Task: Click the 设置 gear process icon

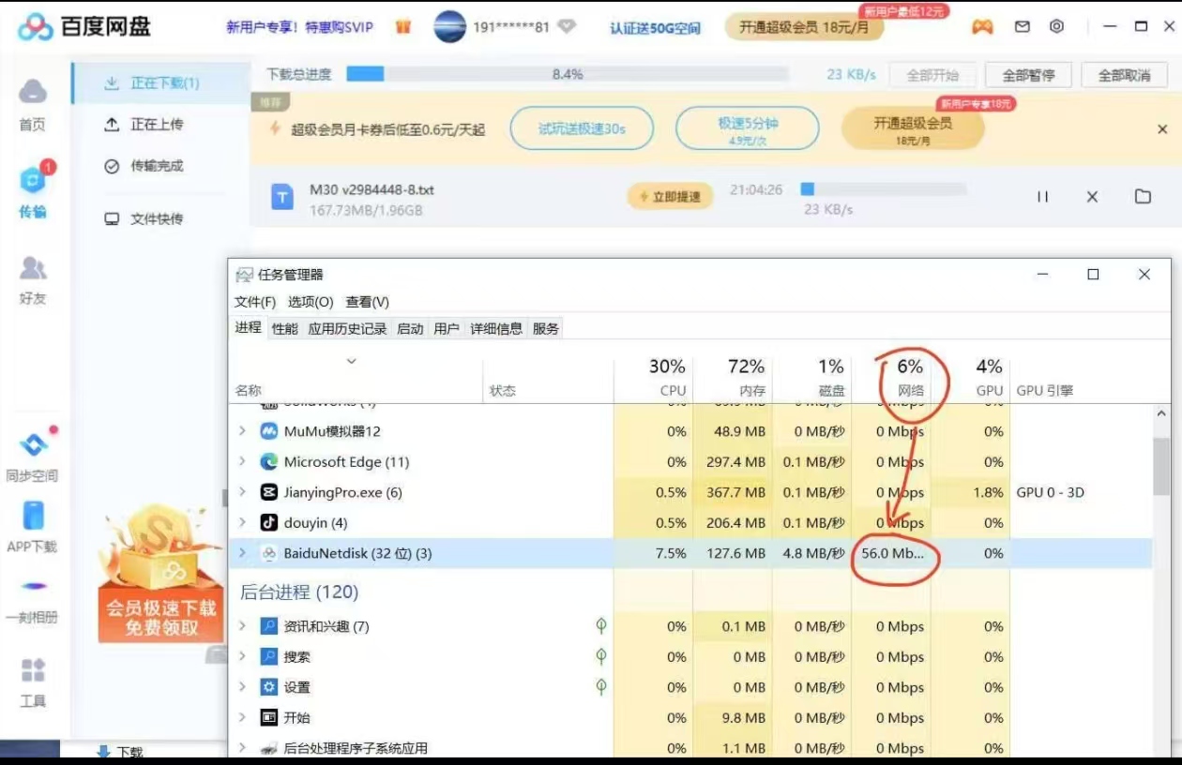Action: [x=269, y=687]
